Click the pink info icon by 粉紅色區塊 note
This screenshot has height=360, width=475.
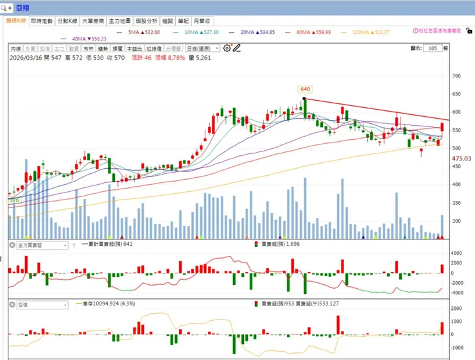coord(416,31)
